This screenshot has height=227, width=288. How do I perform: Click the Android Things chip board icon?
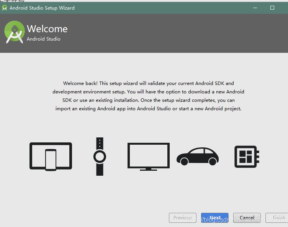(247, 157)
